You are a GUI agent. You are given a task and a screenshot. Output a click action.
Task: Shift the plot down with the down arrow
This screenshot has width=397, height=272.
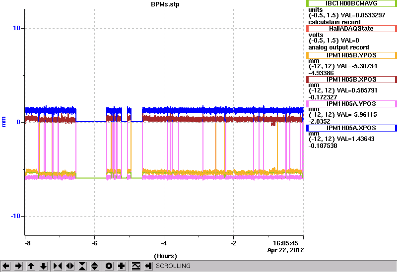43,266
